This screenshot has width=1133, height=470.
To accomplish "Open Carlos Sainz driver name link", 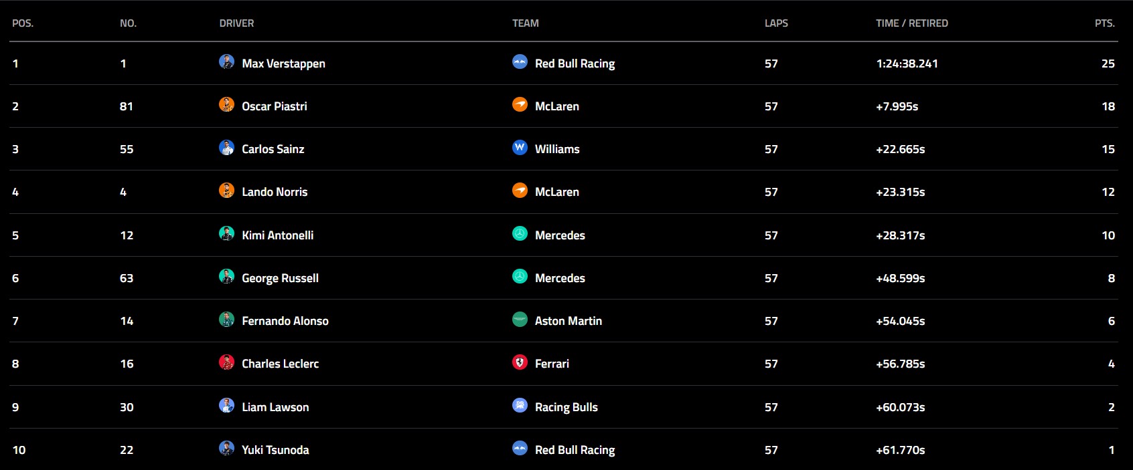I will (273, 149).
